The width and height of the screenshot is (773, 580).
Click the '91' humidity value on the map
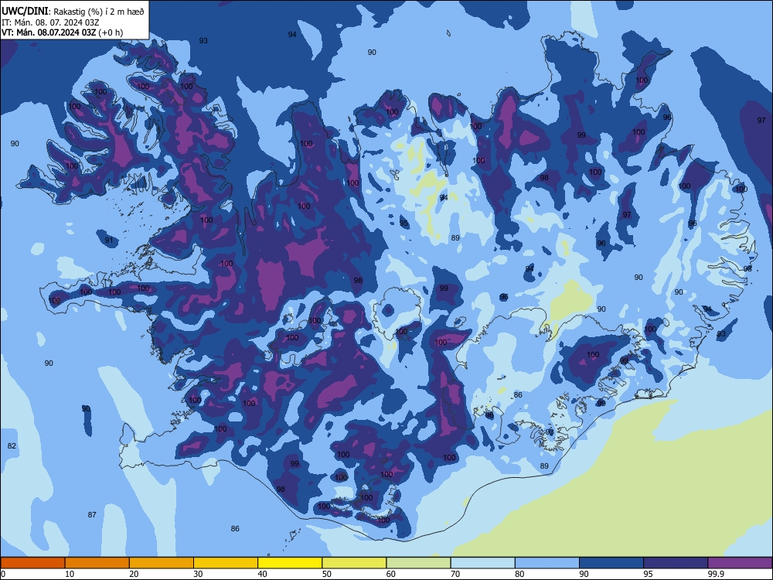[x=109, y=241]
